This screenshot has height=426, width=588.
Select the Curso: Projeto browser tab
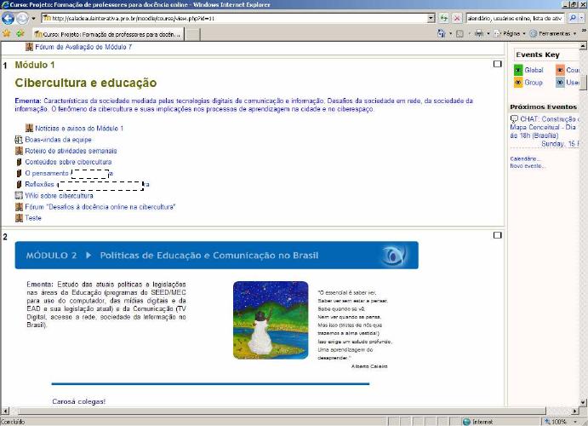point(106,34)
